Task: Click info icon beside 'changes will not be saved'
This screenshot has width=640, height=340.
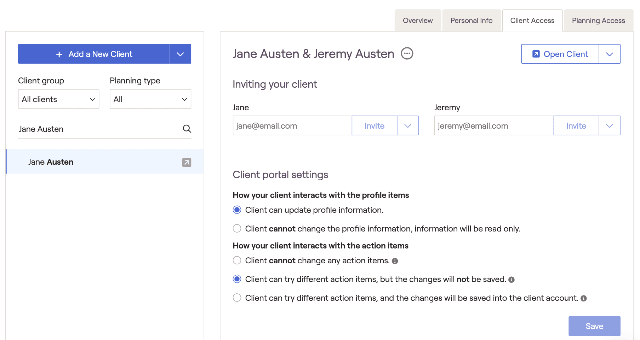Action: pos(512,280)
